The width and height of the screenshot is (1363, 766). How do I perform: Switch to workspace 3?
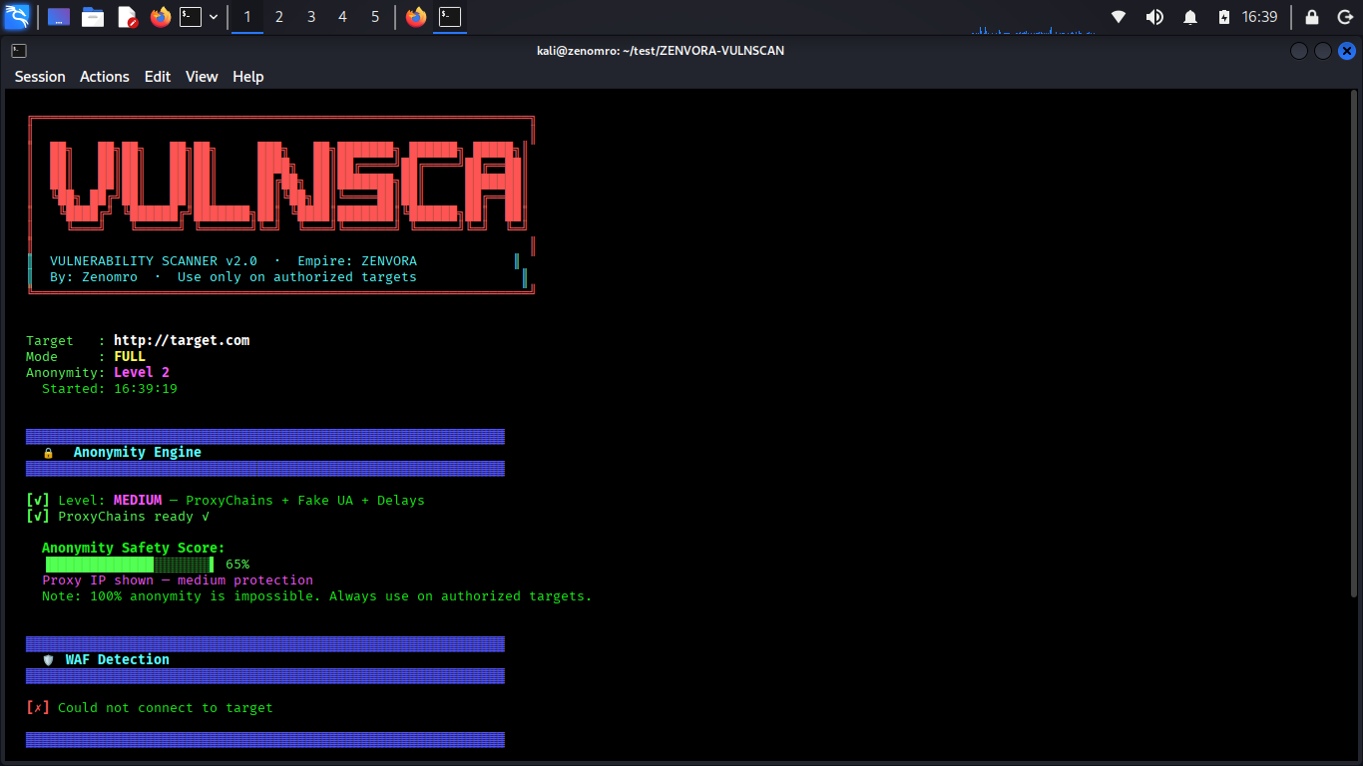coord(311,17)
